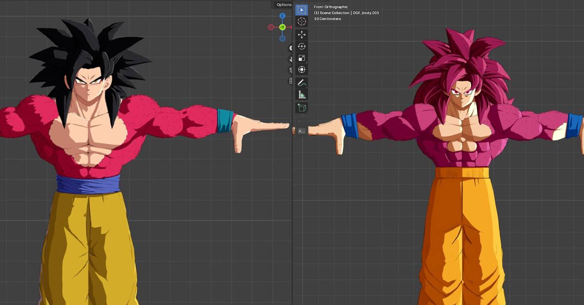
Task: Select the Select Box tool
Action: [x=302, y=10]
